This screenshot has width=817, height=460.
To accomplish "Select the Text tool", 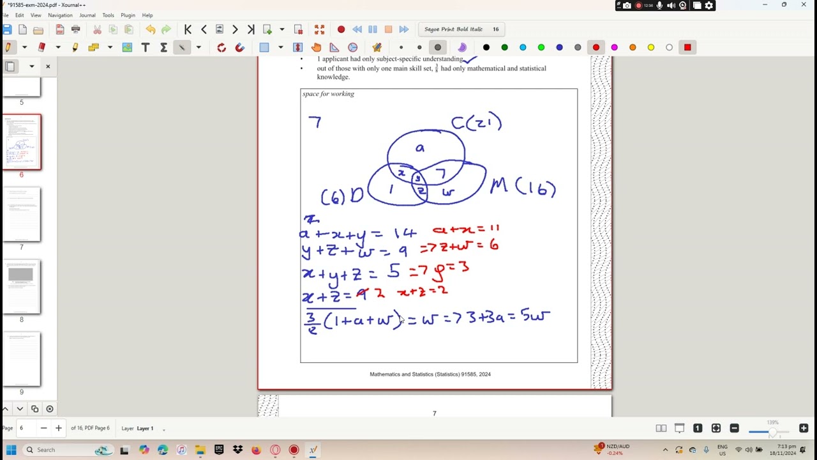I will pos(146,47).
